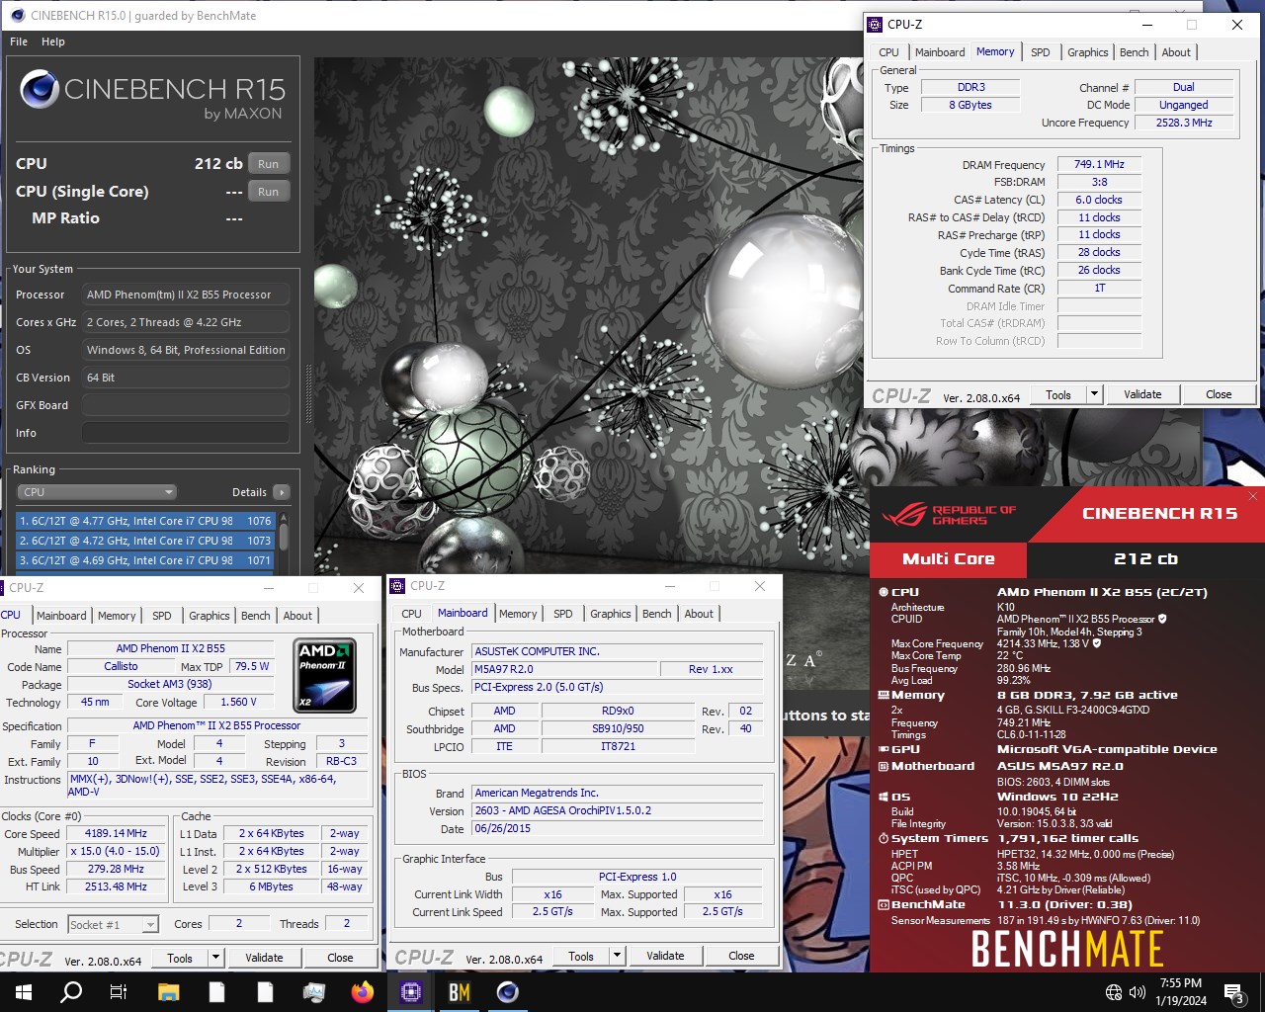This screenshot has width=1265, height=1012.
Task: Open the Windows Start menu
Action: [23, 992]
